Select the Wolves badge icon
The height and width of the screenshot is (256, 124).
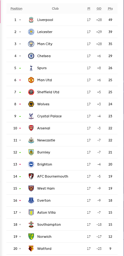point(31,104)
